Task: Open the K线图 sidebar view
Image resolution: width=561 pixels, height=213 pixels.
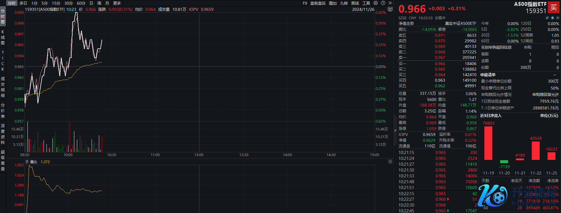Action: (3, 37)
